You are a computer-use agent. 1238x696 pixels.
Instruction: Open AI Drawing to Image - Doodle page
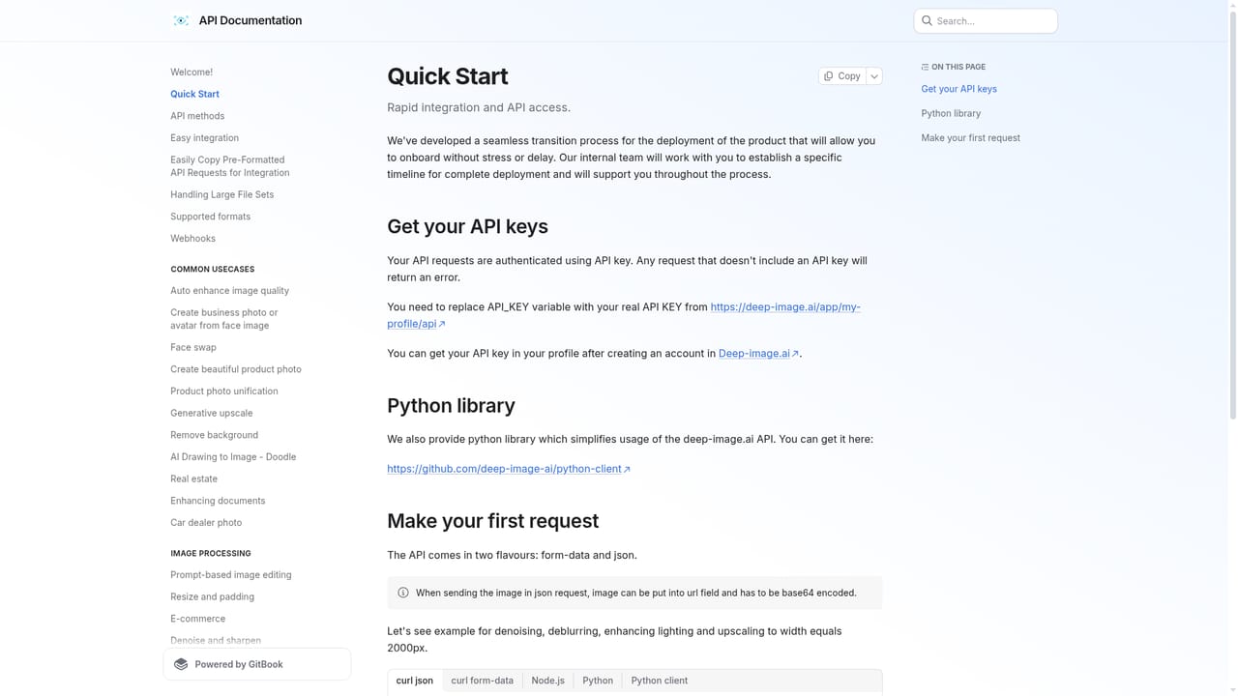point(233,457)
